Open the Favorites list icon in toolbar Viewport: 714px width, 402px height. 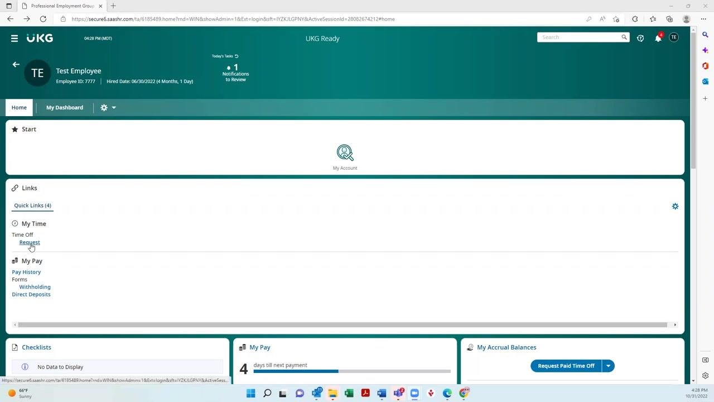[x=653, y=19]
